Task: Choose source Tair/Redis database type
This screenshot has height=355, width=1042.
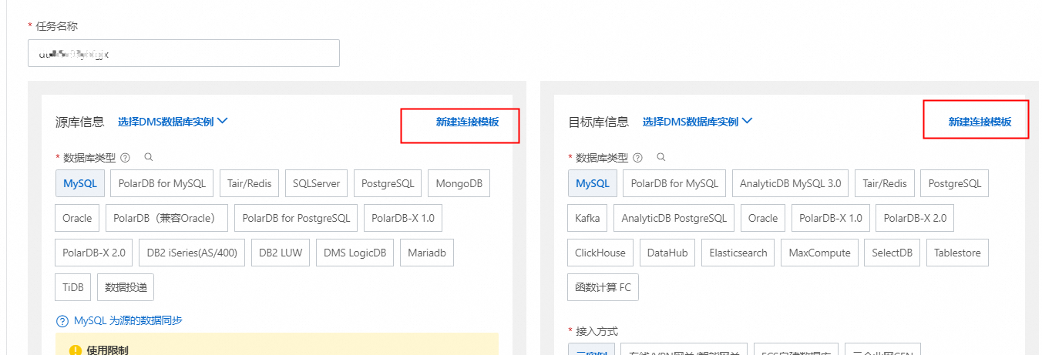Action: coord(250,183)
